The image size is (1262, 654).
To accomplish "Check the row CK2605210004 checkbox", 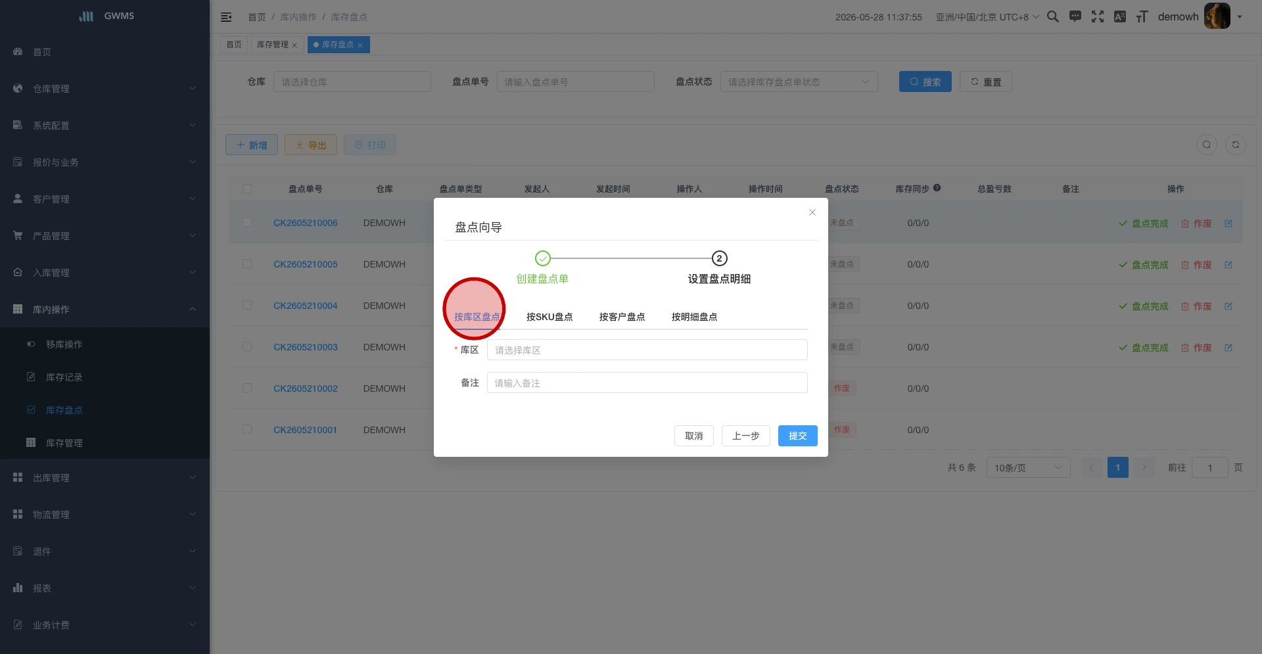I will pos(247,306).
